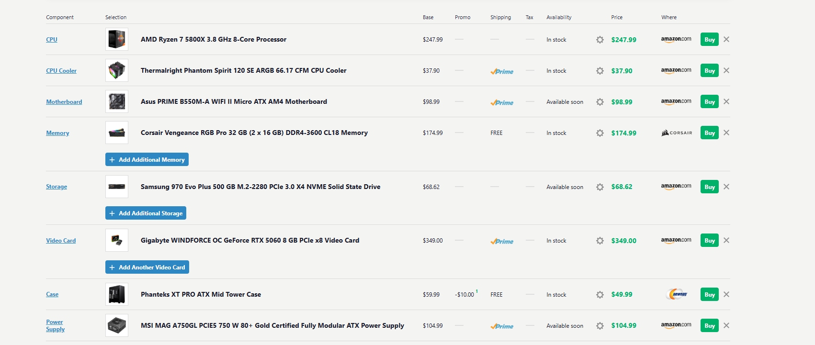Open the CPU Cooler category link
The width and height of the screenshot is (815, 345).
(61, 71)
